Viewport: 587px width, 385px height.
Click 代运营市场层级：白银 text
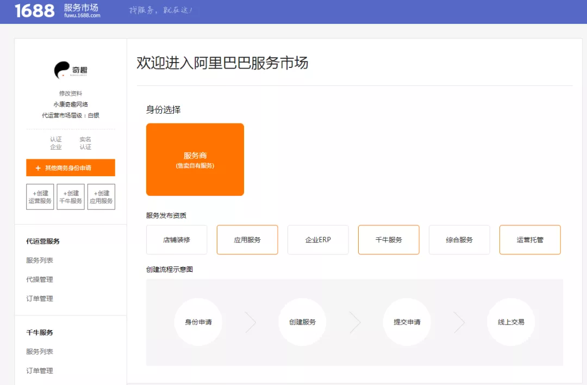point(70,115)
